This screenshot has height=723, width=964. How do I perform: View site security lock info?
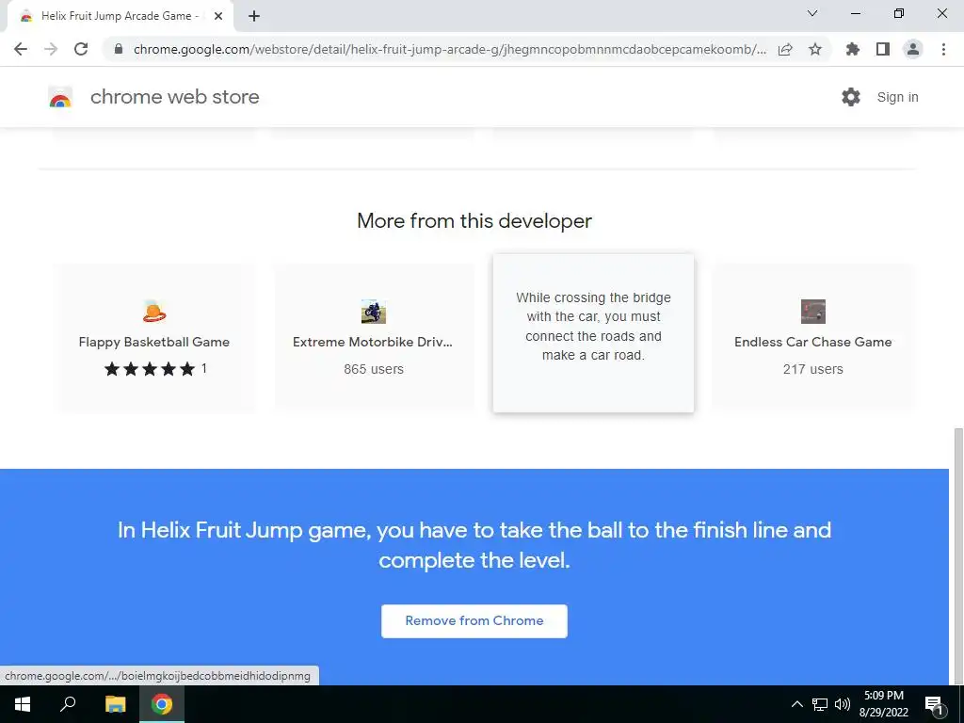(119, 49)
